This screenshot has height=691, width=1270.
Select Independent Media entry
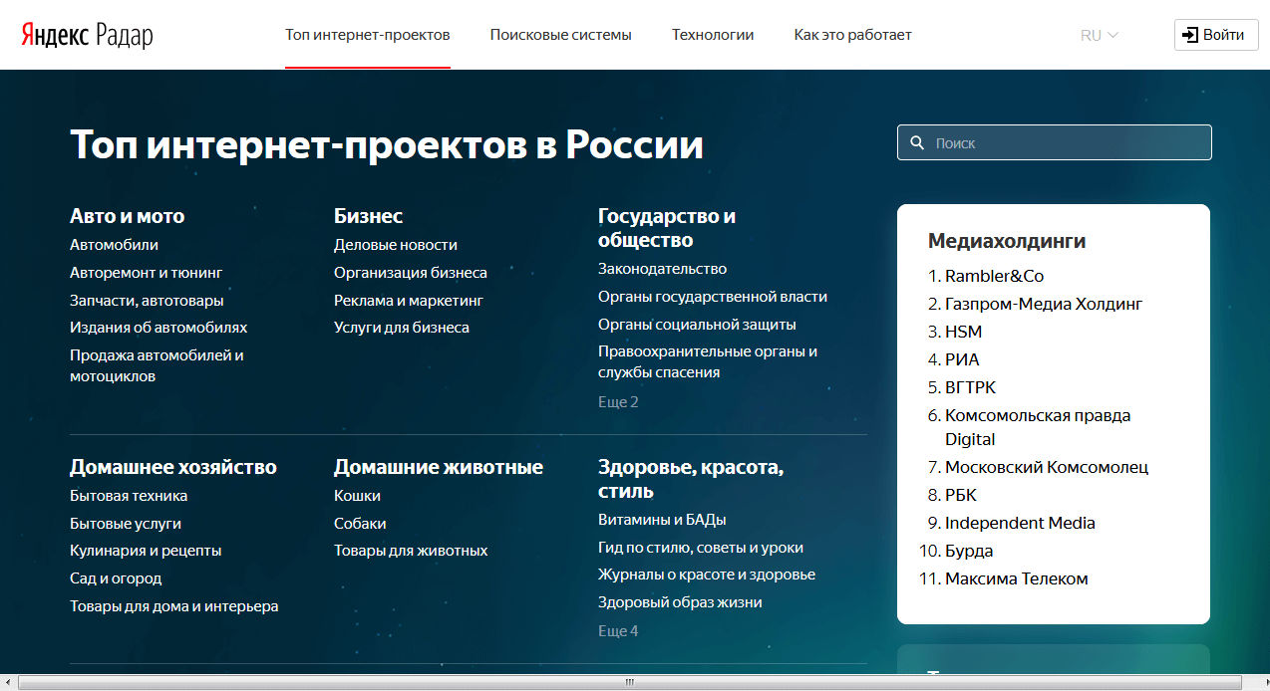coord(1020,523)
